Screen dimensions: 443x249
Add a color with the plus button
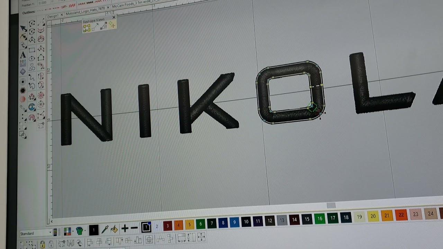125,228
